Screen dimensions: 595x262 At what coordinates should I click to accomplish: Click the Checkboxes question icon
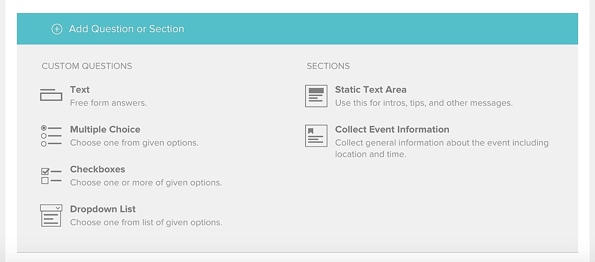click(51, 176)
